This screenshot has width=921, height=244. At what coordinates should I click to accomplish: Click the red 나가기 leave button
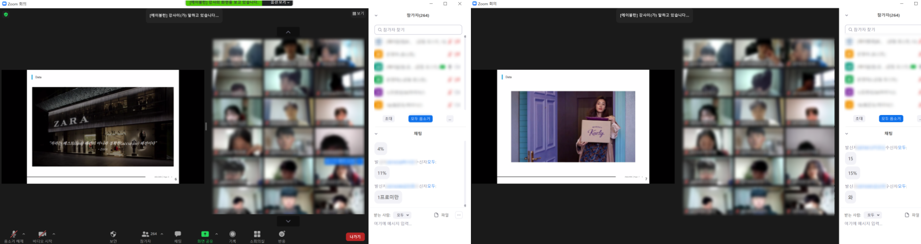coord(355,237)
